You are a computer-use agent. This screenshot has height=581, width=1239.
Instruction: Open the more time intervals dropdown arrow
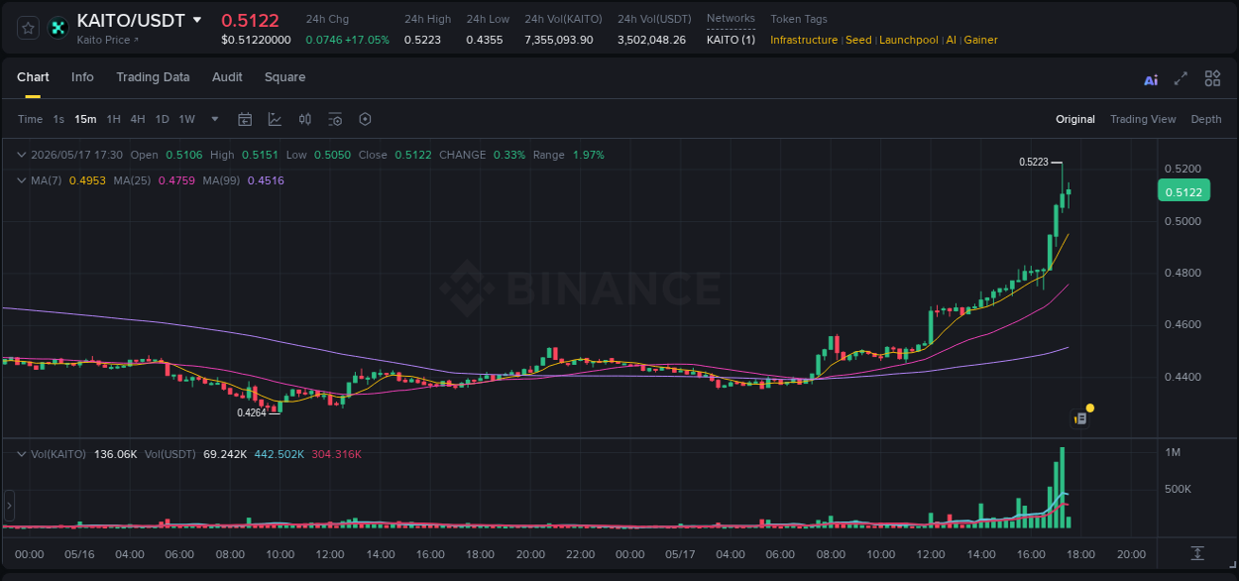coord(215,119)
